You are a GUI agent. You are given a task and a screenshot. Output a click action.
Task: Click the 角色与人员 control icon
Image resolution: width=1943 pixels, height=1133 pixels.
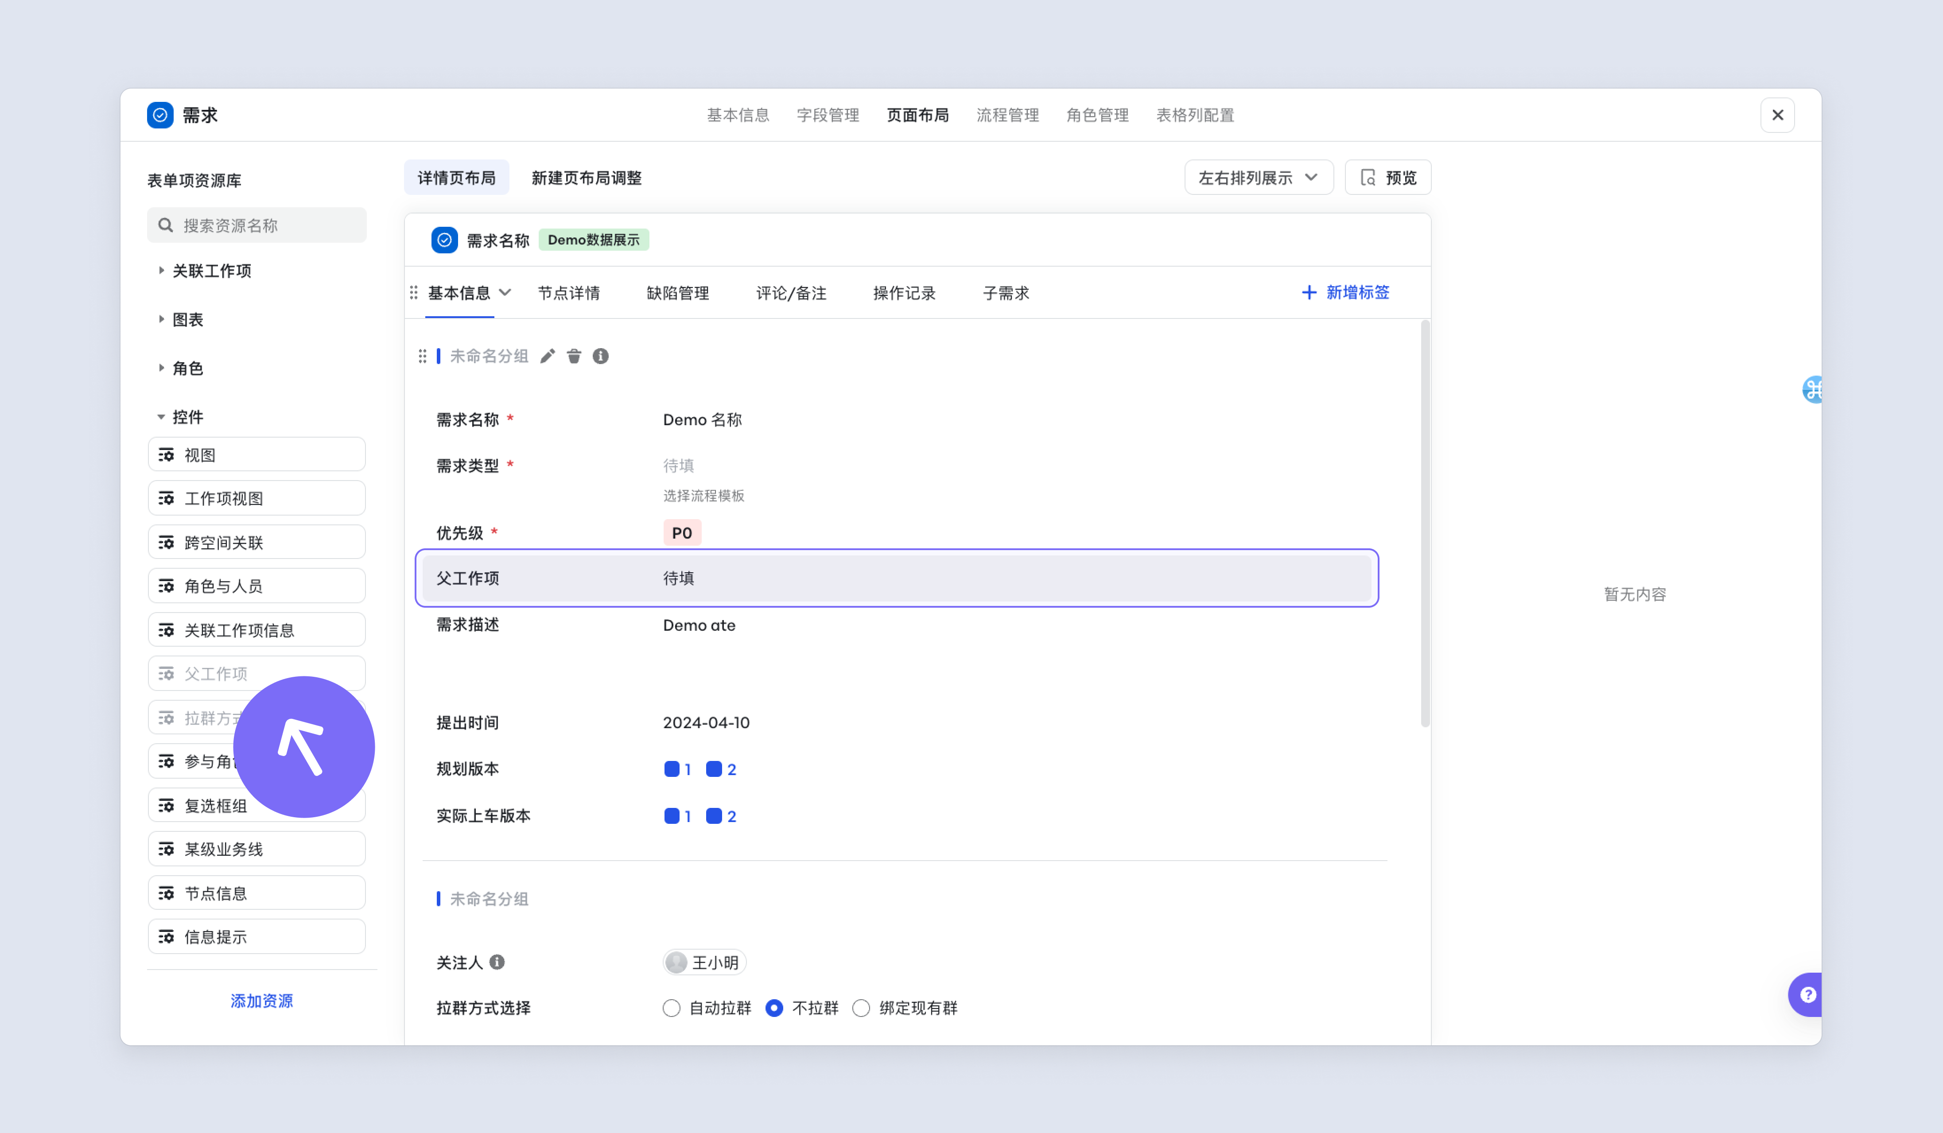pos(167,586)
